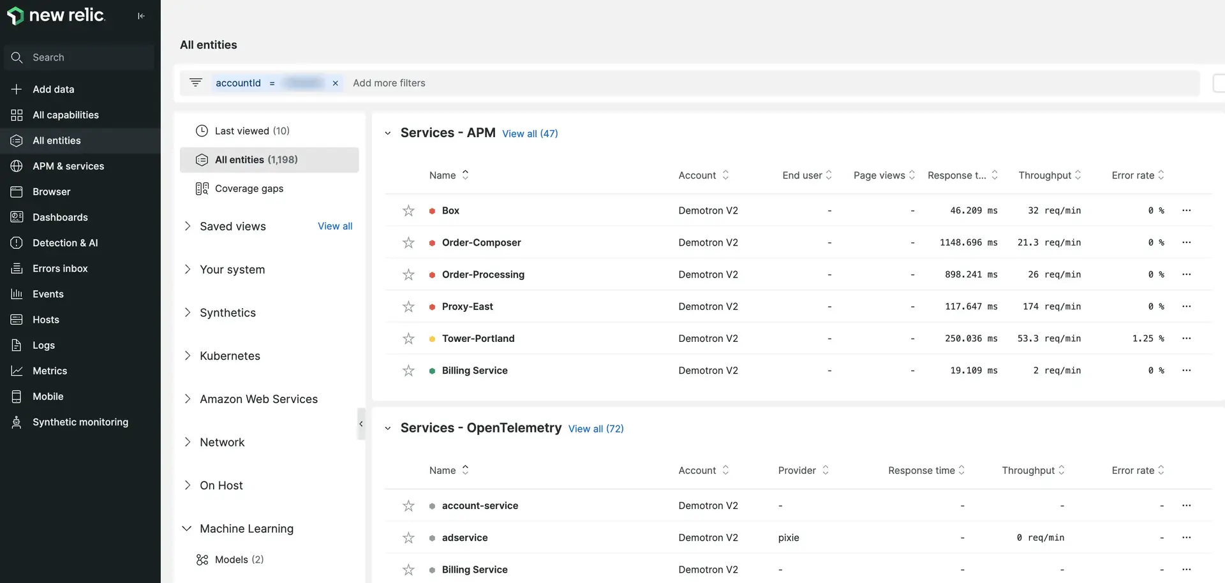Sort APM table by Throughput

[1049, 175]
